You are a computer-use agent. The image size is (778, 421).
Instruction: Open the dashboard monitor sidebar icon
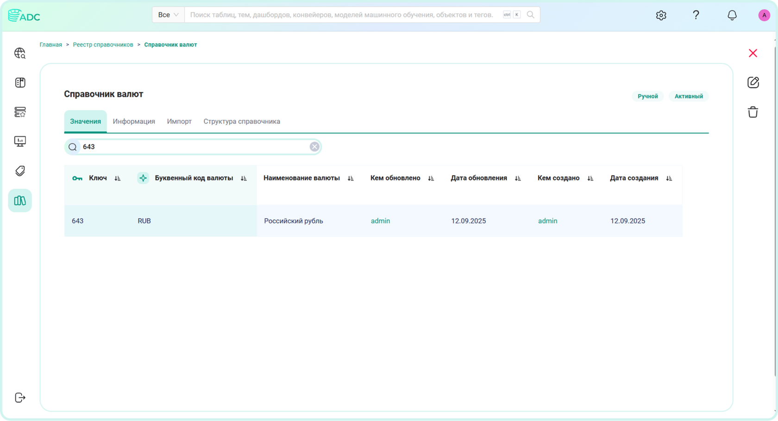click(x=20, y=141)
